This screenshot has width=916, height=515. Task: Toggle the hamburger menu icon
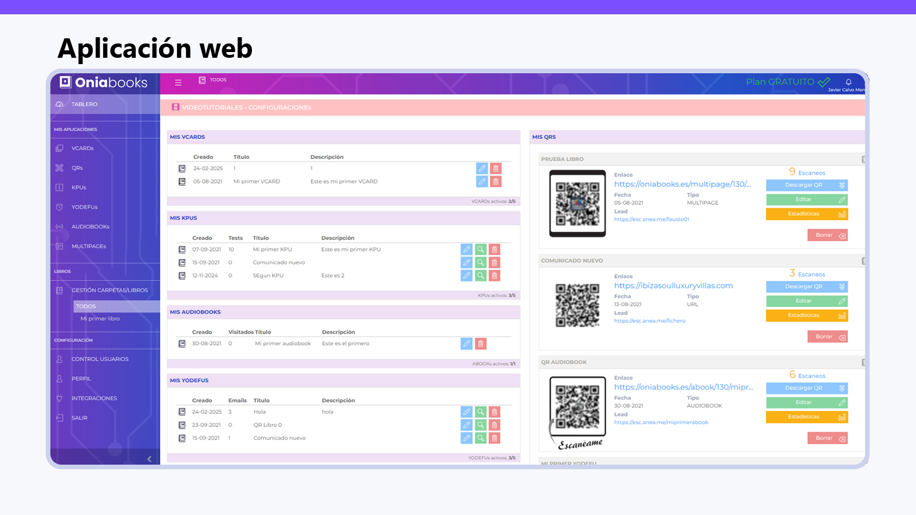click(x=178, y=82)
